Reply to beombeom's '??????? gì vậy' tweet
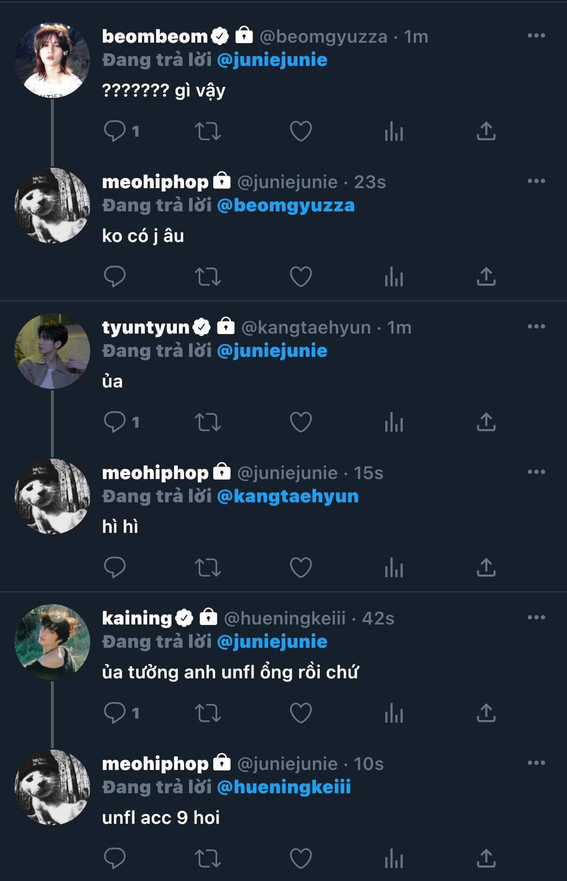 tap(115, 131)
